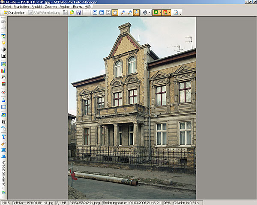
Task: Click the yellow open folder icon
Action: point(72,13)
